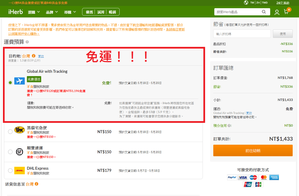Click the Global Air airplane icon

(20, 81)
